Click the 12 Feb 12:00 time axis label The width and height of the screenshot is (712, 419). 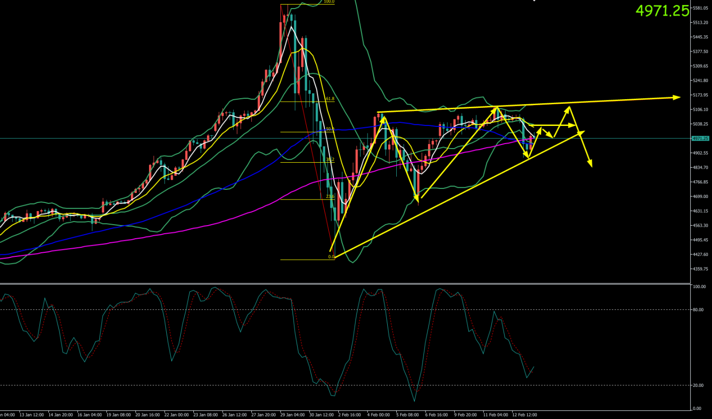(x=525, y=415)
